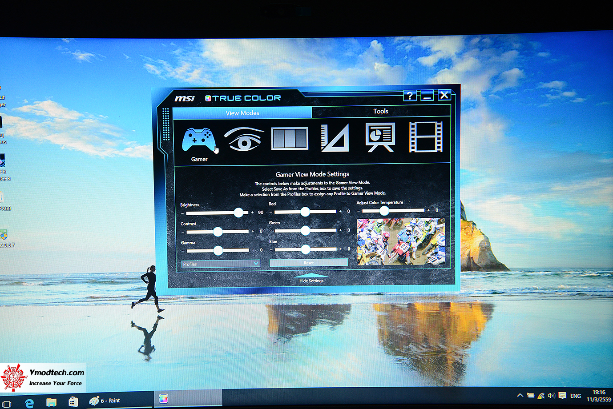Click the motocross preview image
The width and height of the screenshot is (613, 409).
(401, 242)
